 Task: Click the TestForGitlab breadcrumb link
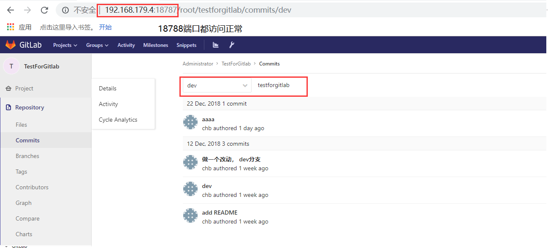[236, 64]
